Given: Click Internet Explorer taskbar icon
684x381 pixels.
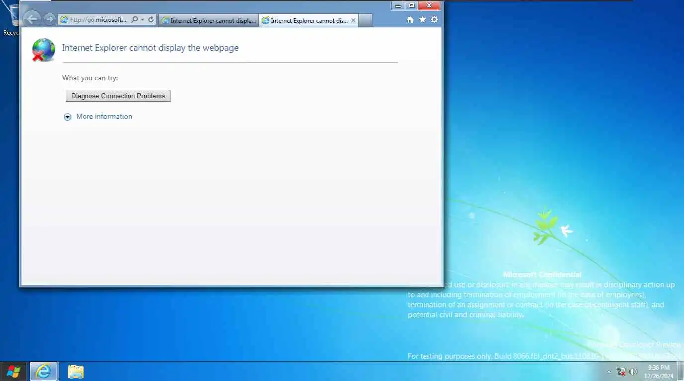Looking at the screenshot, I should point(43,372).
